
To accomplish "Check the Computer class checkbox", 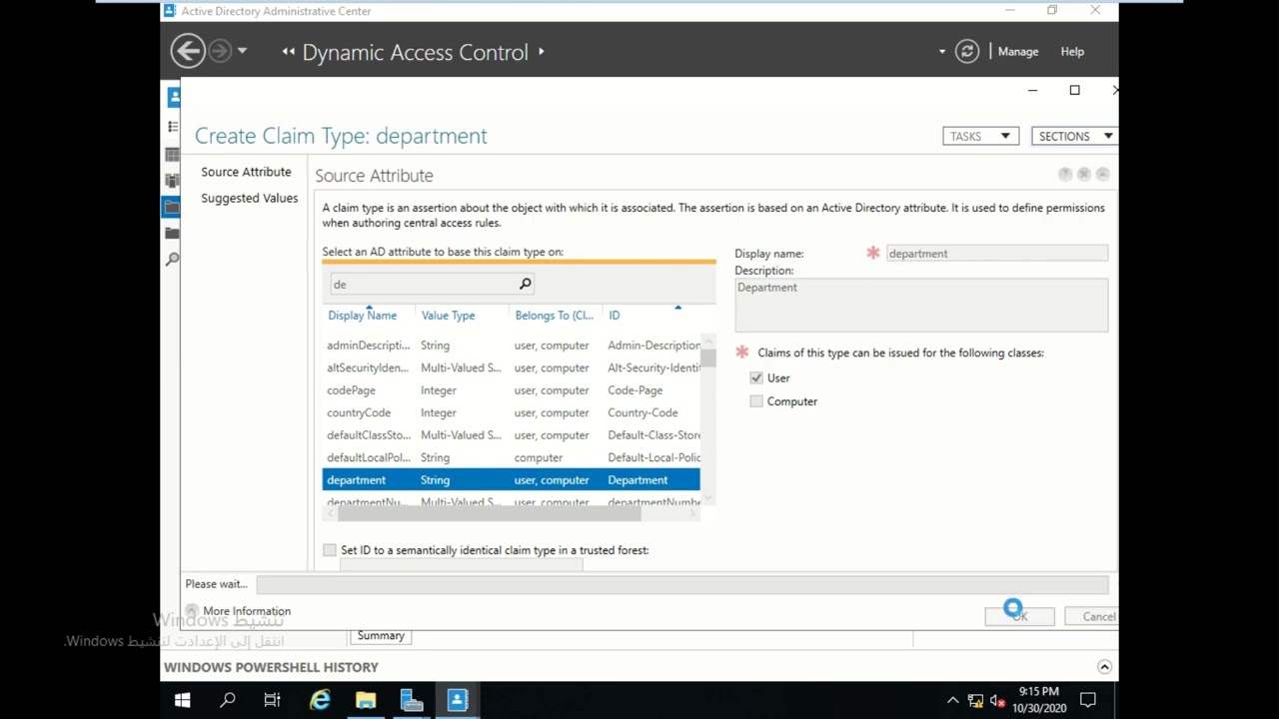I will (756, 401).
